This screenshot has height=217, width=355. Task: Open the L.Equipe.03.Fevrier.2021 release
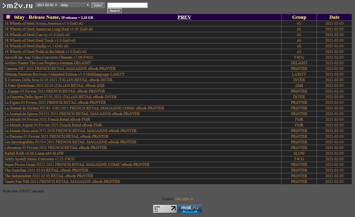(55, 91)
